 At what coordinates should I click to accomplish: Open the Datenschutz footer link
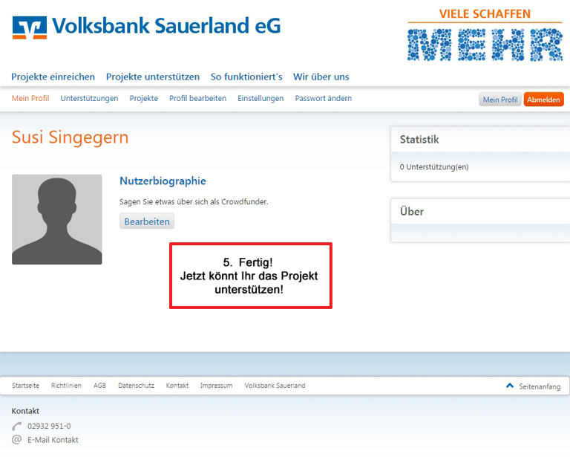(136, 386)
